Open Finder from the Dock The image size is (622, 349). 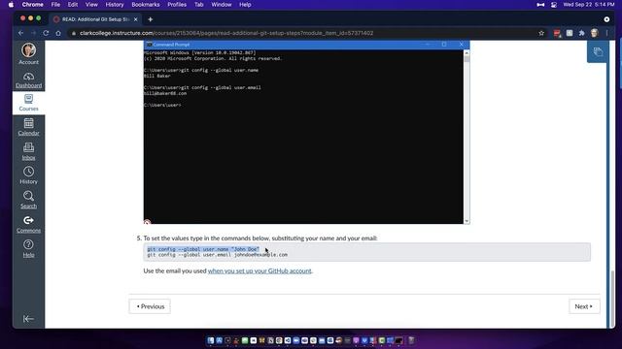pyautogui.click(x=211, y=340)
